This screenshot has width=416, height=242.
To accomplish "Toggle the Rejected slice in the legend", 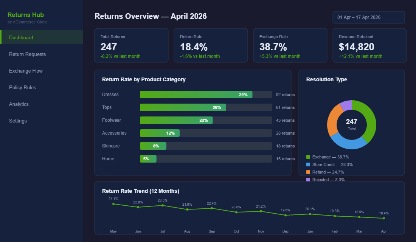I will coord(328,179).
